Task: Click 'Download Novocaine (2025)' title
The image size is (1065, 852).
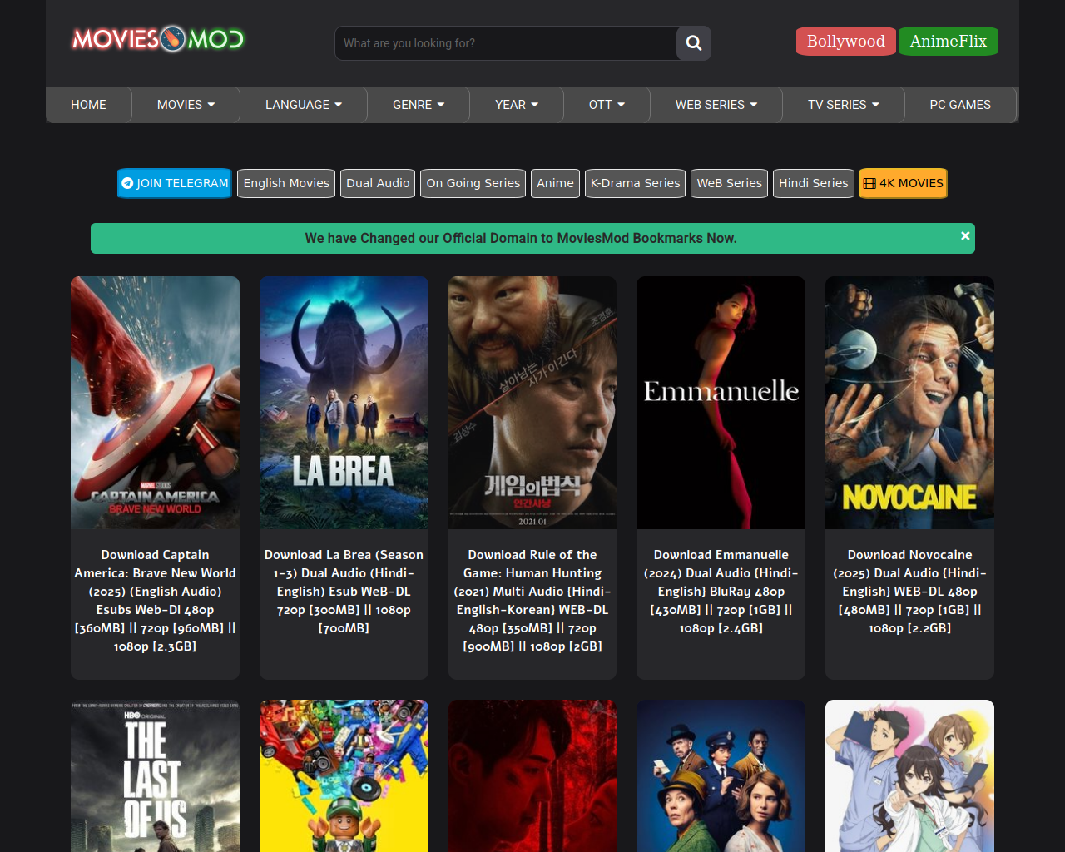Action: (x=909, y=592)
